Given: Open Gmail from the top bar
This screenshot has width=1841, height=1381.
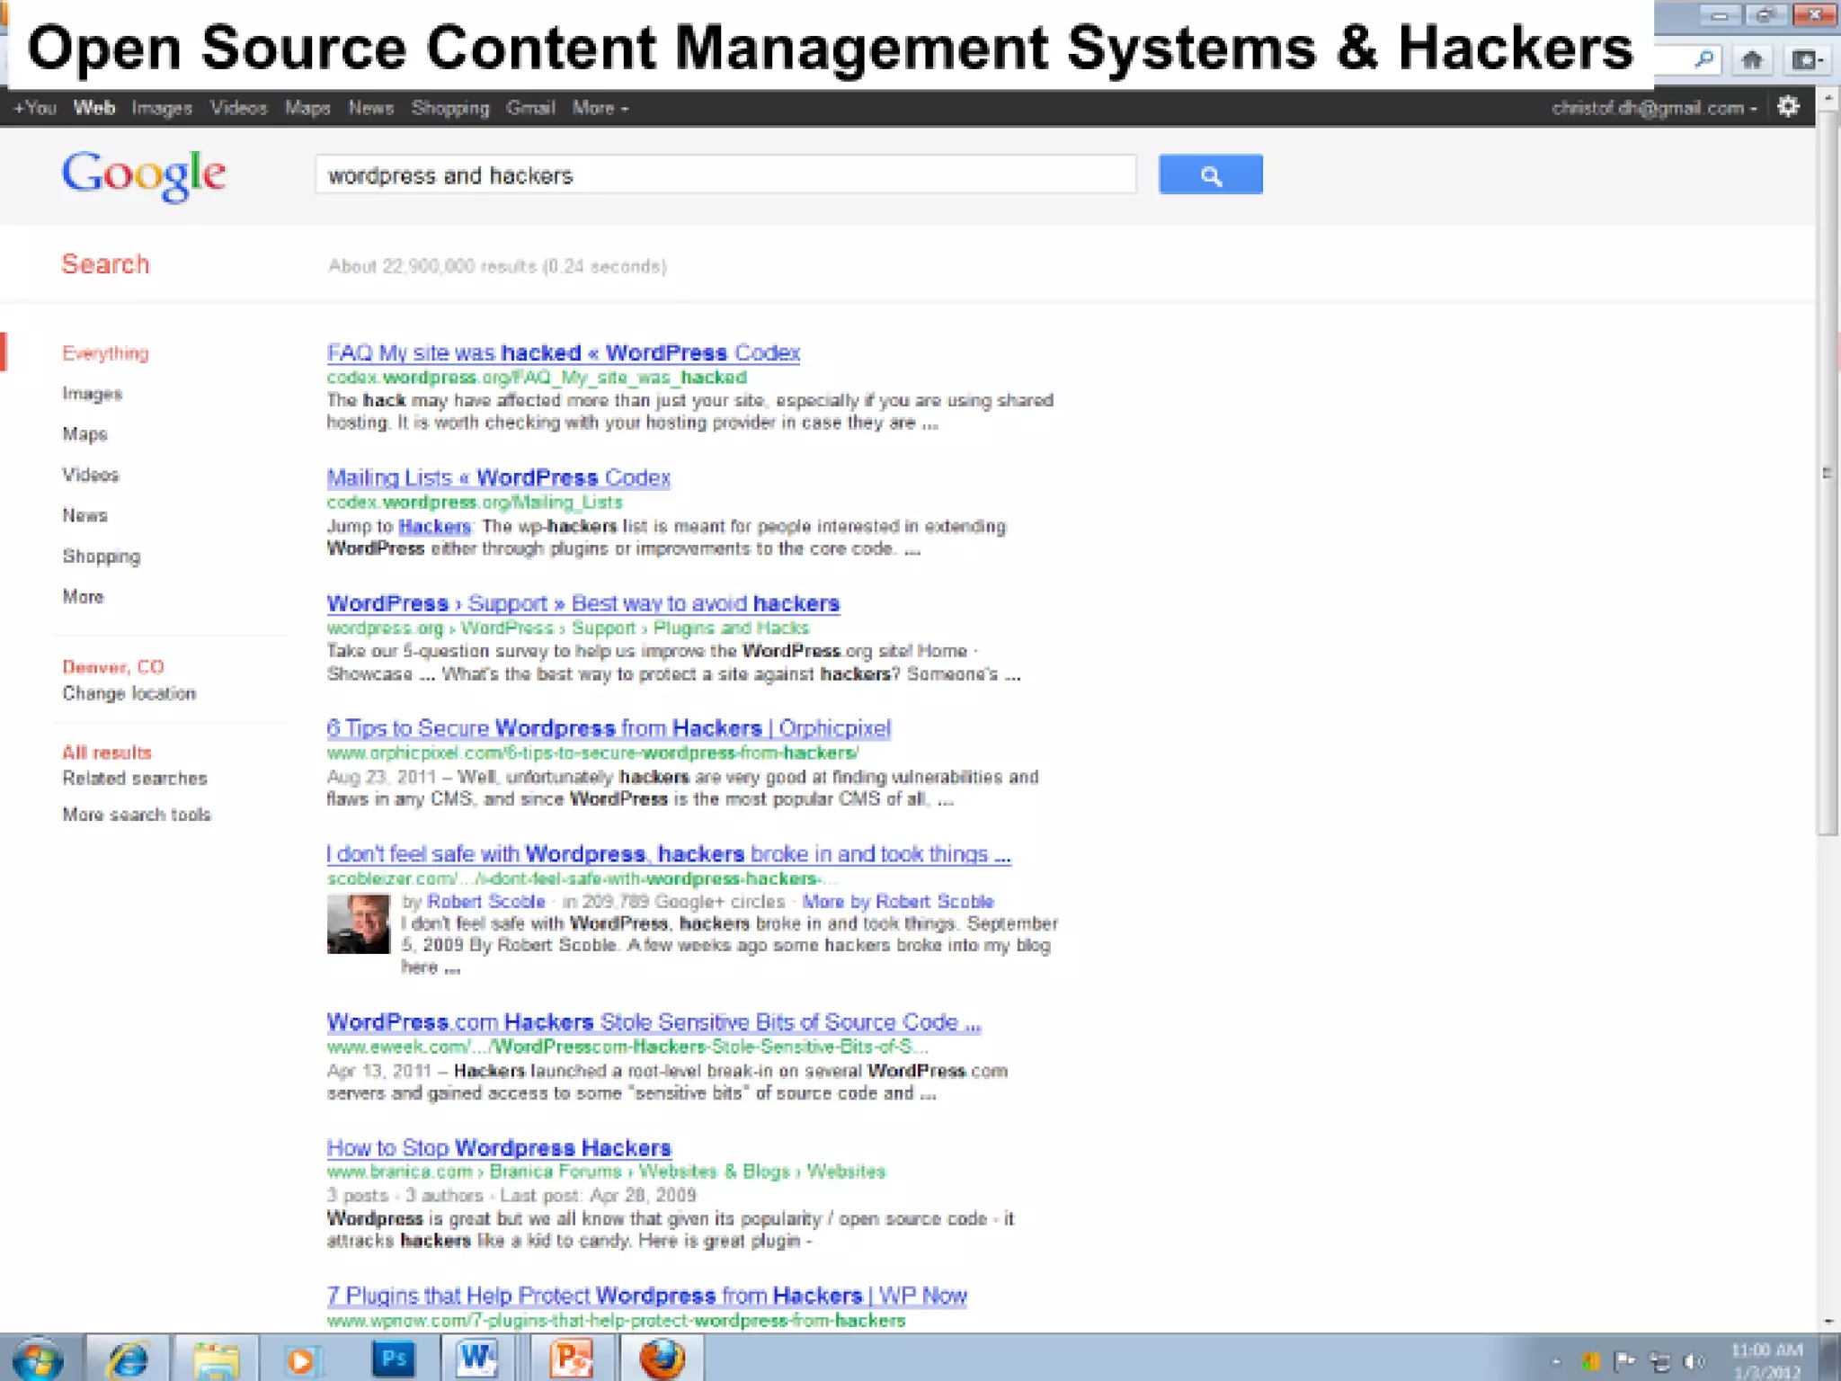Looking at the screenshot, I should pyautogui.click(x=530, y=108).
